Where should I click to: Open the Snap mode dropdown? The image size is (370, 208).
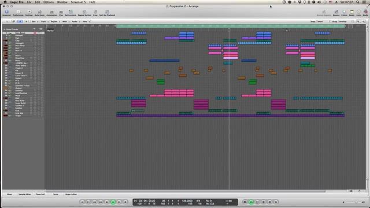click(x=324, y=21)
